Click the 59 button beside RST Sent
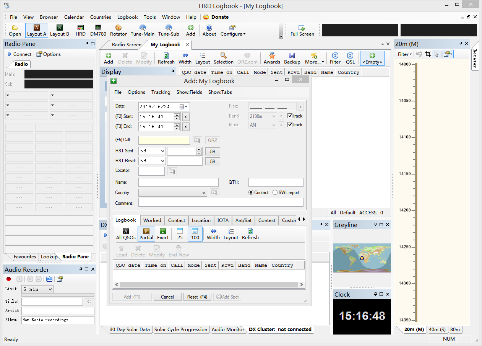482x346 pixels. coord(213,152)
